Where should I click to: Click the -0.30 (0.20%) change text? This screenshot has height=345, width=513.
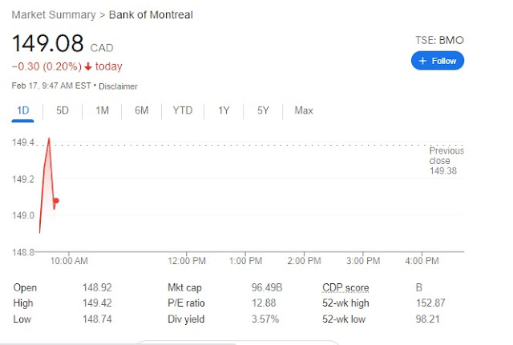click(46, 66)
